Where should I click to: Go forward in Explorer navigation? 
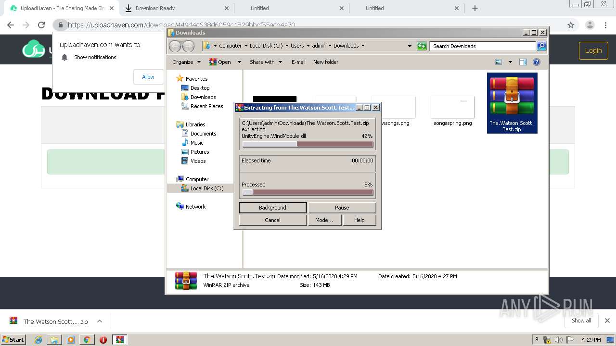coord(189,46)
